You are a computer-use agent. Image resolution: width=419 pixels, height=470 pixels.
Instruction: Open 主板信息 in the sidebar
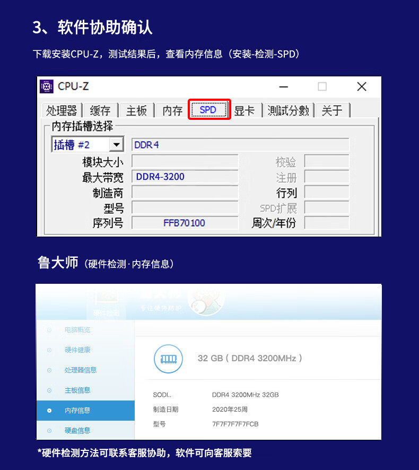[x=77, y=390]
